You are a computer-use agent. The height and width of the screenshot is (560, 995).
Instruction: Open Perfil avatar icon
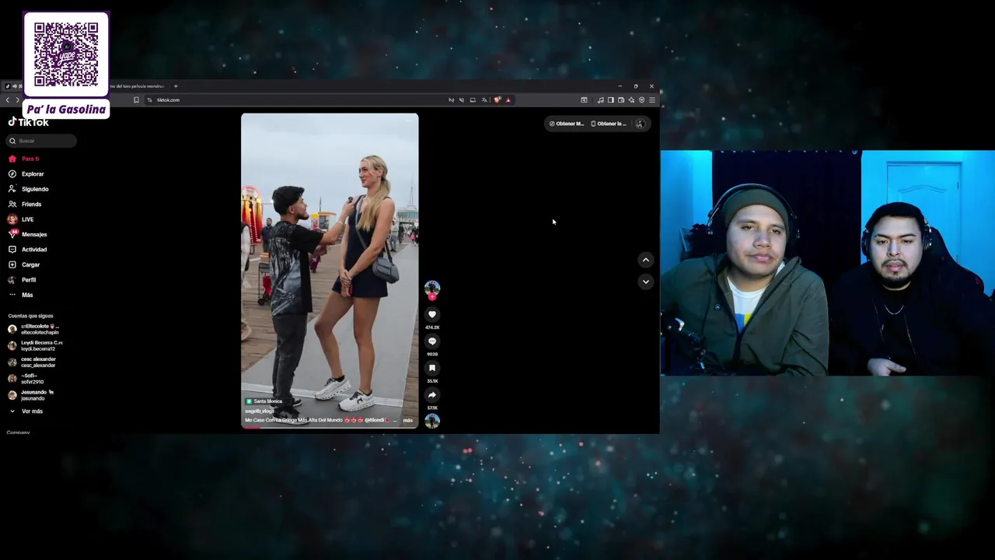(x=12, y=280)
